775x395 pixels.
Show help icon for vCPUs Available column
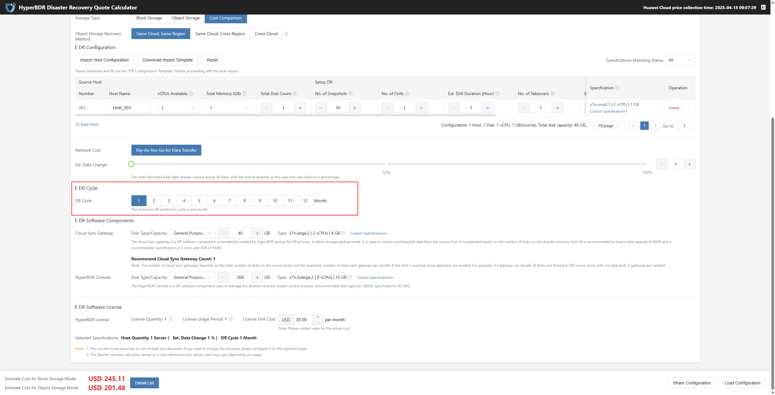[191, 94]
